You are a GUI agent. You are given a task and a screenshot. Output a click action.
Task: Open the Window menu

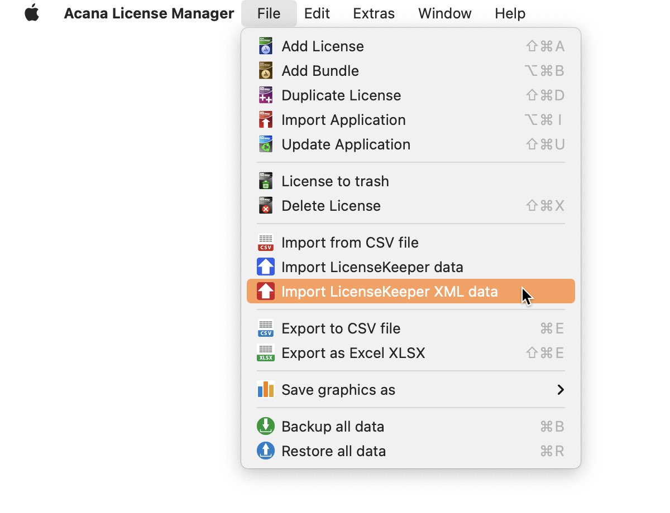click(x=445, y=13)
